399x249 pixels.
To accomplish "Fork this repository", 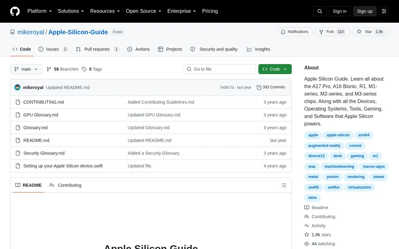I will [x=332, y=32].
